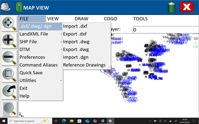Viewport: 199px width, 124px height.
Task: Open Microsoft Store from taskbar
Action: (x=79, y=121)
